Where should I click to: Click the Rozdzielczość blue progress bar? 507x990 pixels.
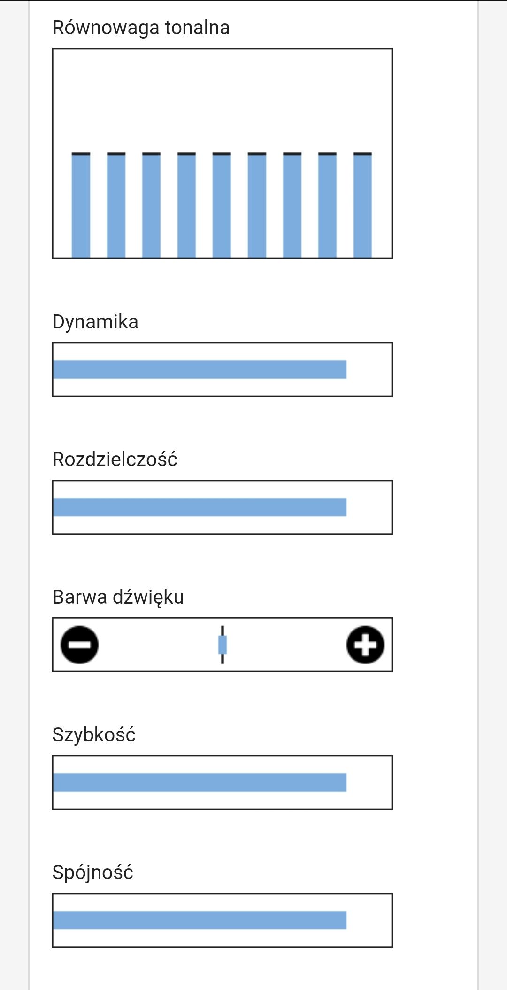pos(200,507)
